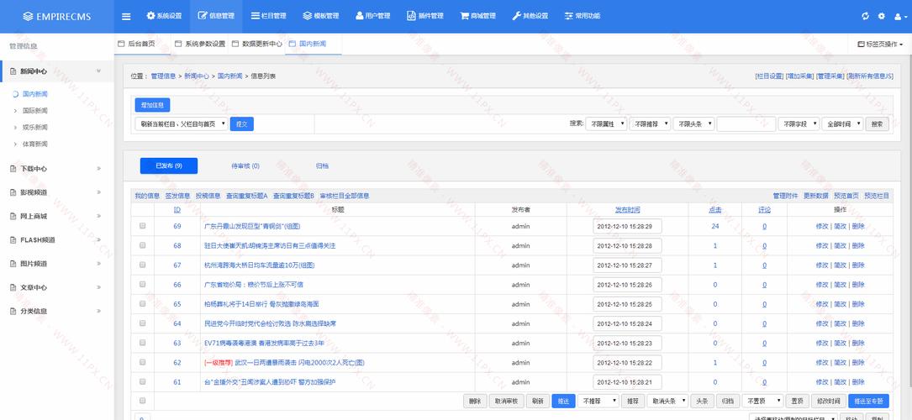Expand the 网上商城 sidebar section
The height and width of the screenshot is (420, 912).
pyautogui.click(x=57, y=216)
